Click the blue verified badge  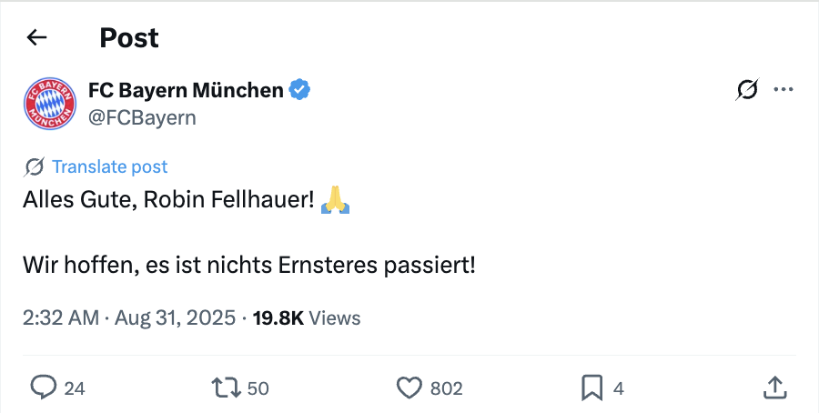pyautogui.click(x=299, y=90)
